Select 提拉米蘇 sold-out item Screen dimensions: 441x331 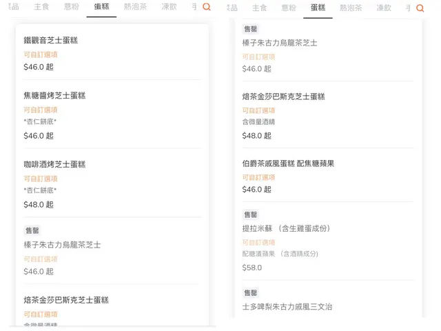[x=286, y=228]
